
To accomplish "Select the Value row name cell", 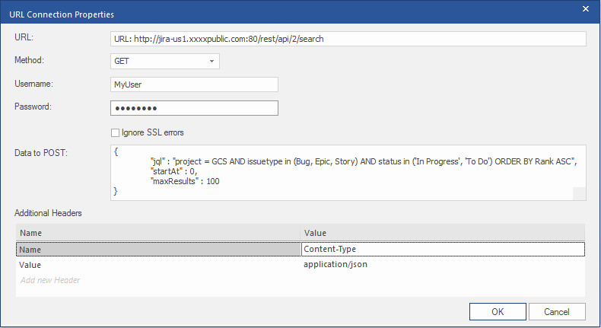I will [158, 265].
